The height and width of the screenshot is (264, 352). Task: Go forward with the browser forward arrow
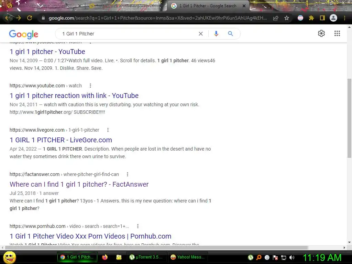(19, 18)
